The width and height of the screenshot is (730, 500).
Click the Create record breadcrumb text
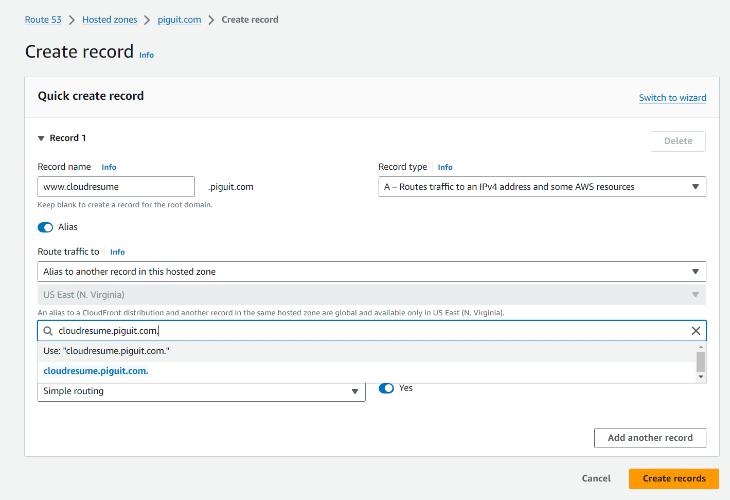point(250,20)
